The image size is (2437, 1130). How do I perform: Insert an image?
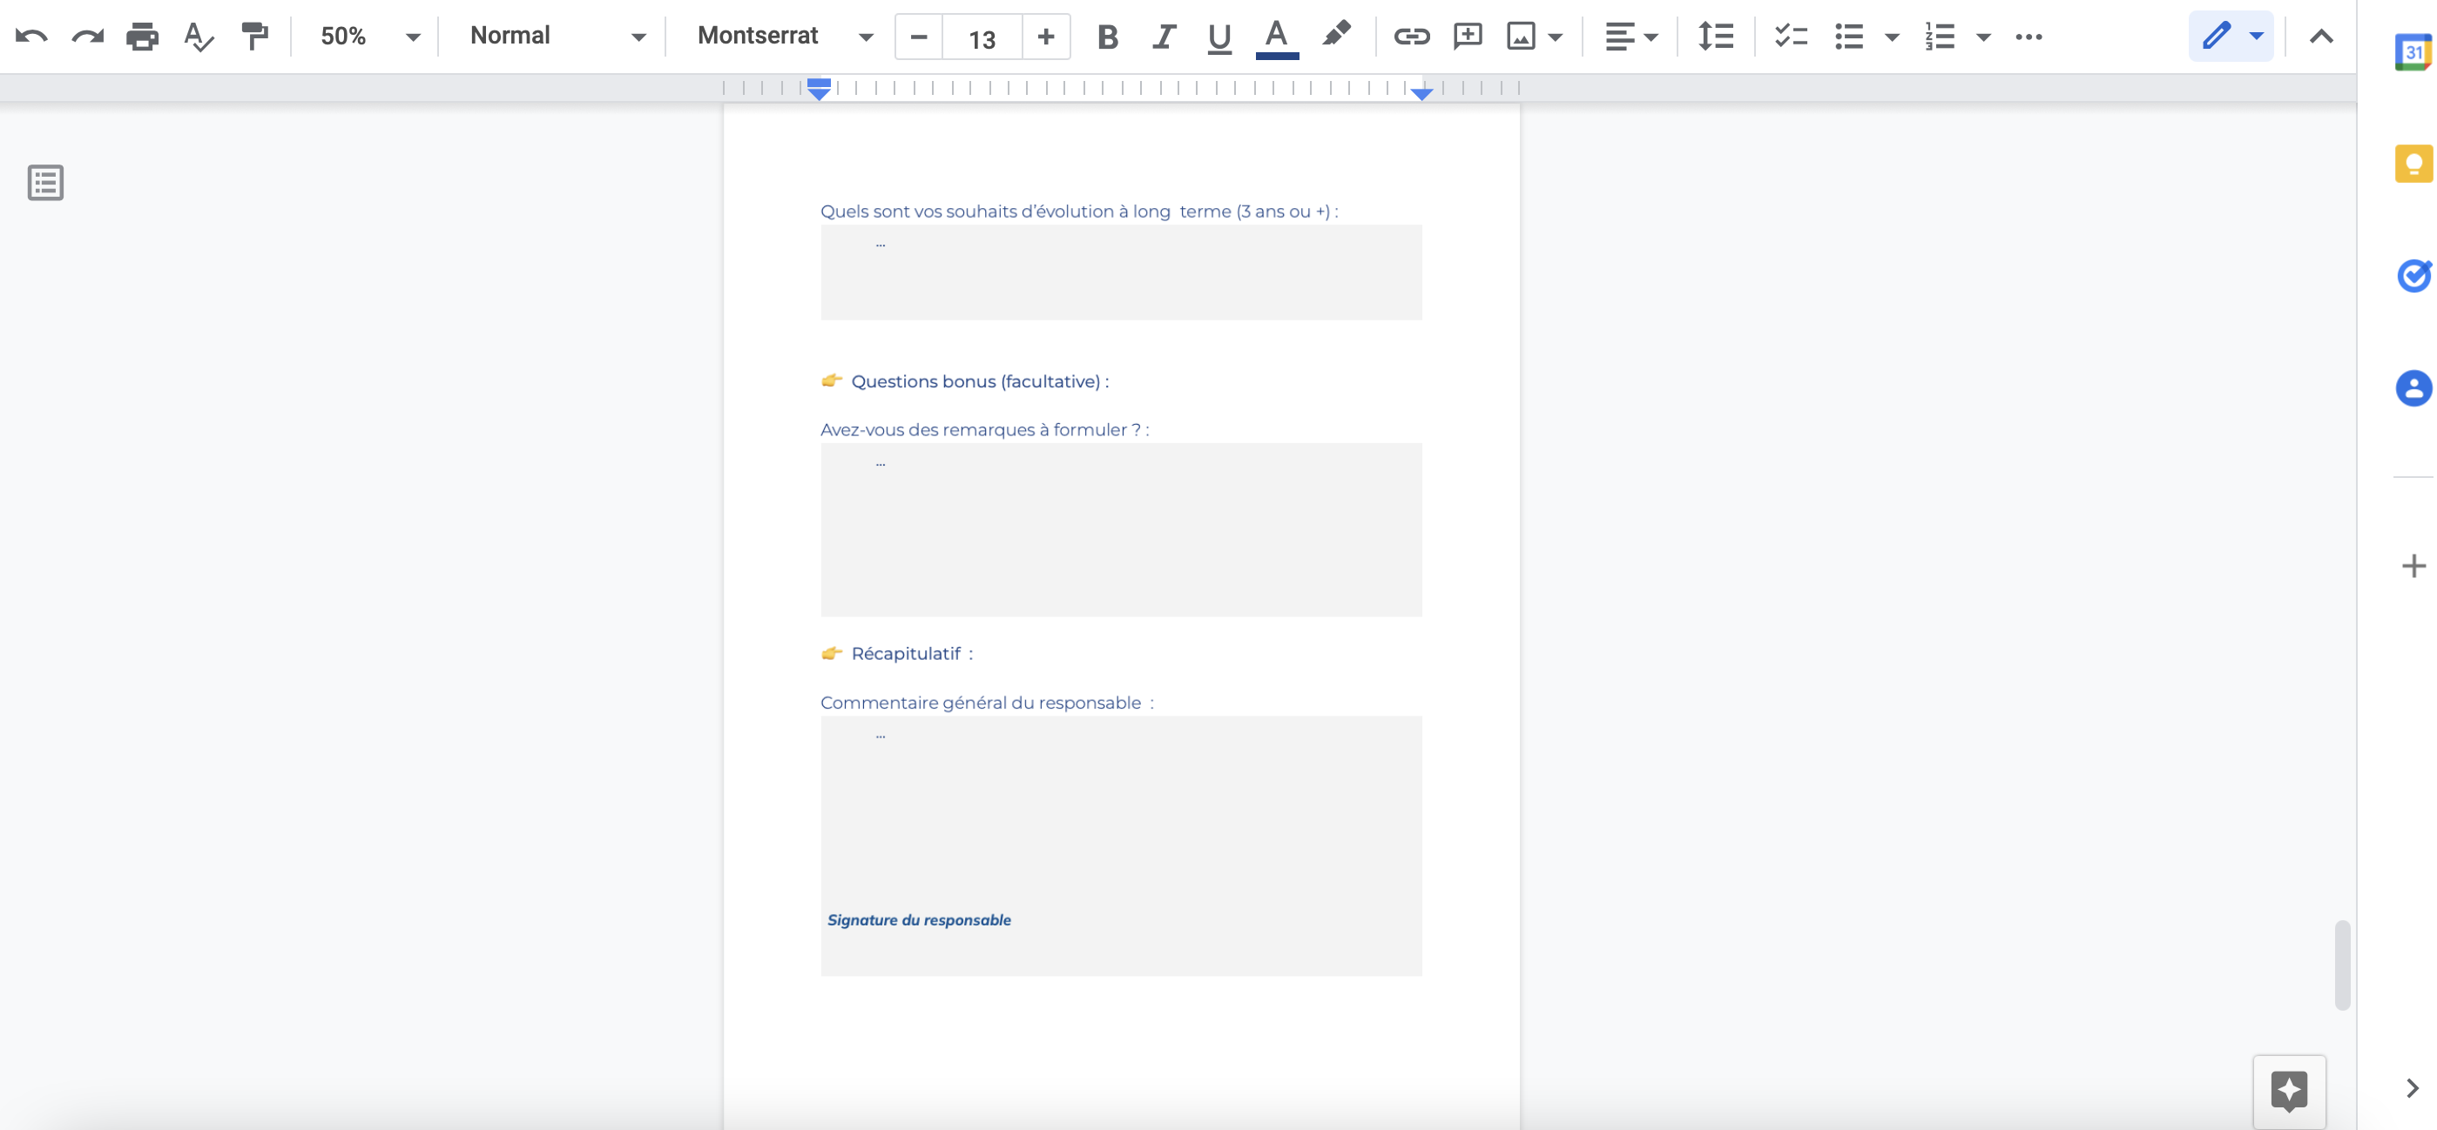pos(1520,37)
